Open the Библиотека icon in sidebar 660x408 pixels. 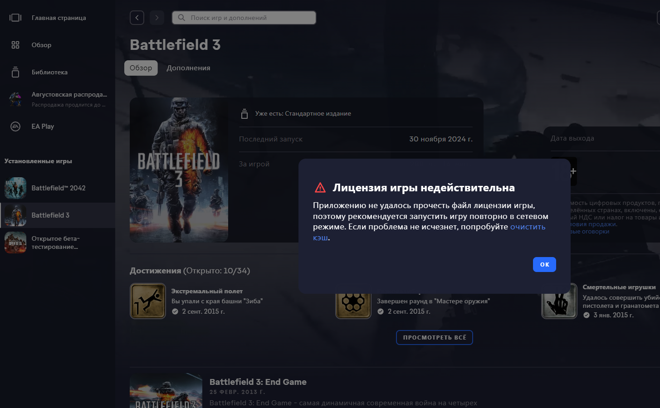15,72
